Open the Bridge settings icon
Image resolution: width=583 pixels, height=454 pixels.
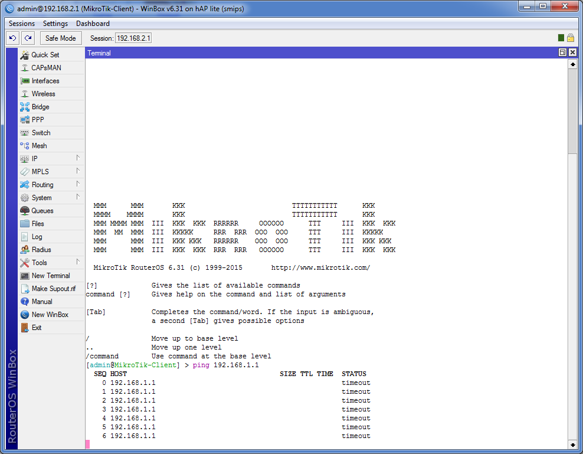[25, 107]
